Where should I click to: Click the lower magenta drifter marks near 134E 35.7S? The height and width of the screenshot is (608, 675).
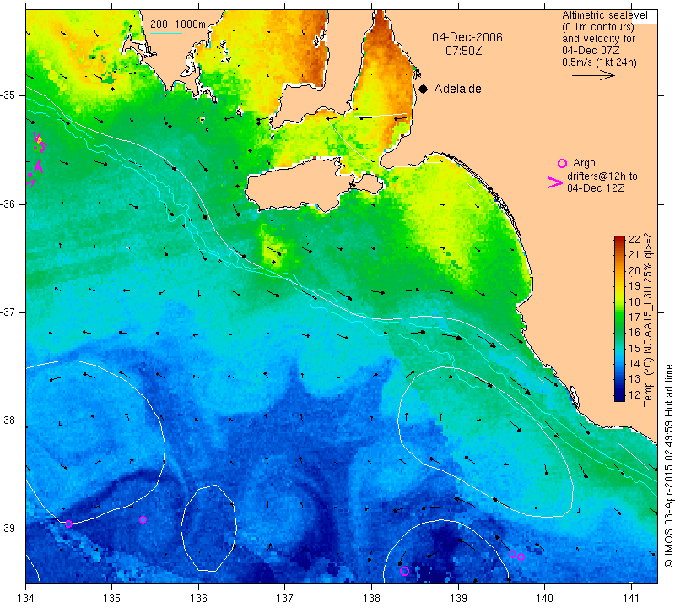[35, 174]
